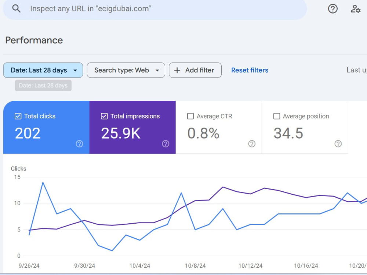Click Average CTR help icon
Screen dimensions: 367x275
click(252, 144)
